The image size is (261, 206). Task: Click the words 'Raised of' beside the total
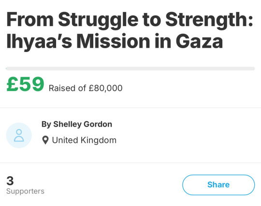point(67,88)
